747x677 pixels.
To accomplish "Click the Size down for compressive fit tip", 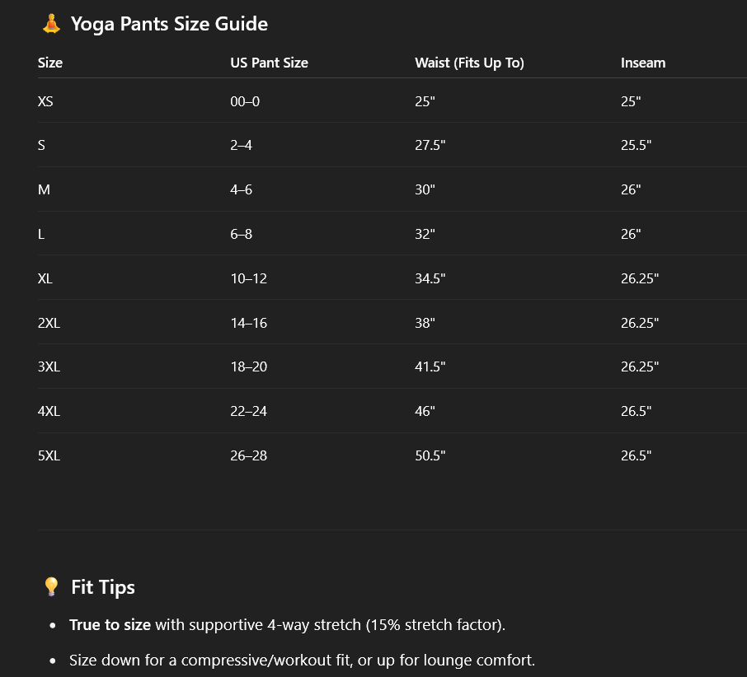I will click(302, 661).
